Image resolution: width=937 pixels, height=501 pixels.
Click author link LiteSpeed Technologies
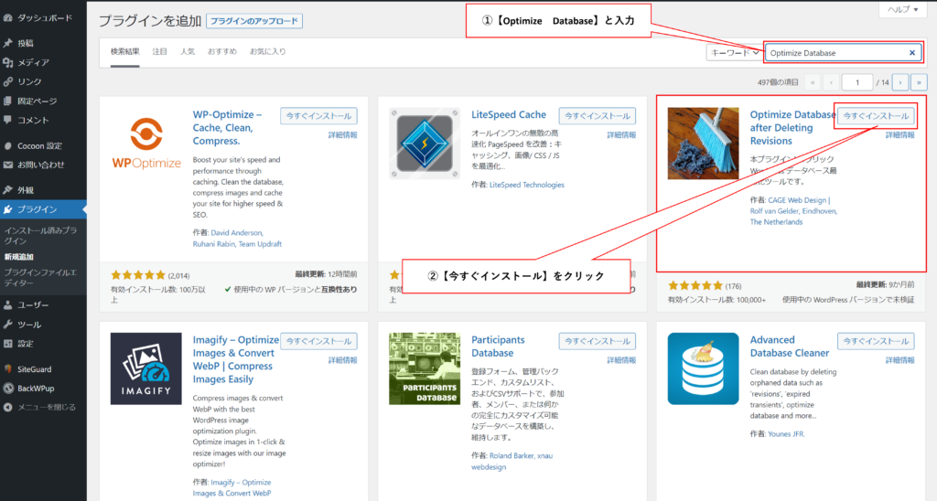(x=526, y=185)
